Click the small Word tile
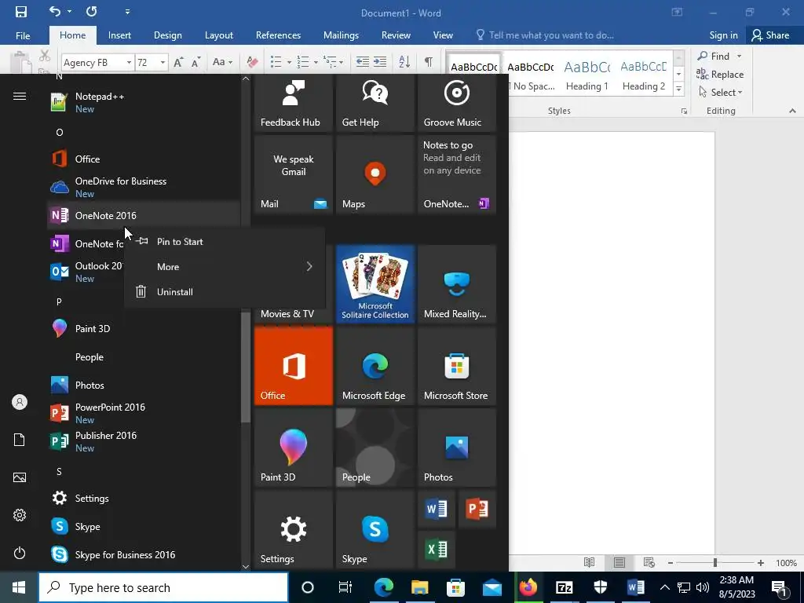Viewport: 804px width, 603px height. pyautogui.click(x=437, y=509)
